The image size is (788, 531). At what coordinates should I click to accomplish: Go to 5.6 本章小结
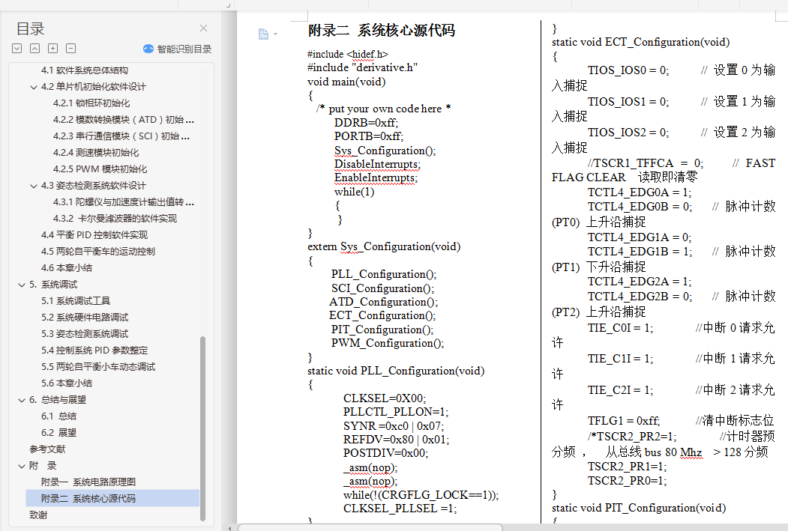67,383
